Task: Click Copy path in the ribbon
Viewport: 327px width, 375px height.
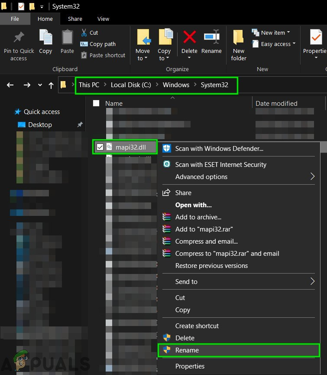Action: coord(102,44)
